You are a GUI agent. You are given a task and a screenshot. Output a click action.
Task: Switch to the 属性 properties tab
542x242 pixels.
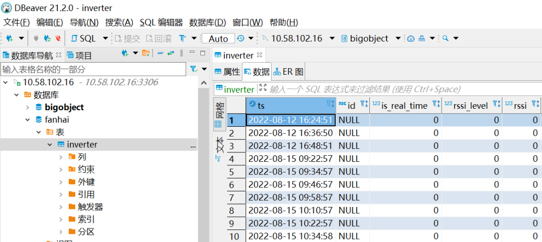point(227,72)
